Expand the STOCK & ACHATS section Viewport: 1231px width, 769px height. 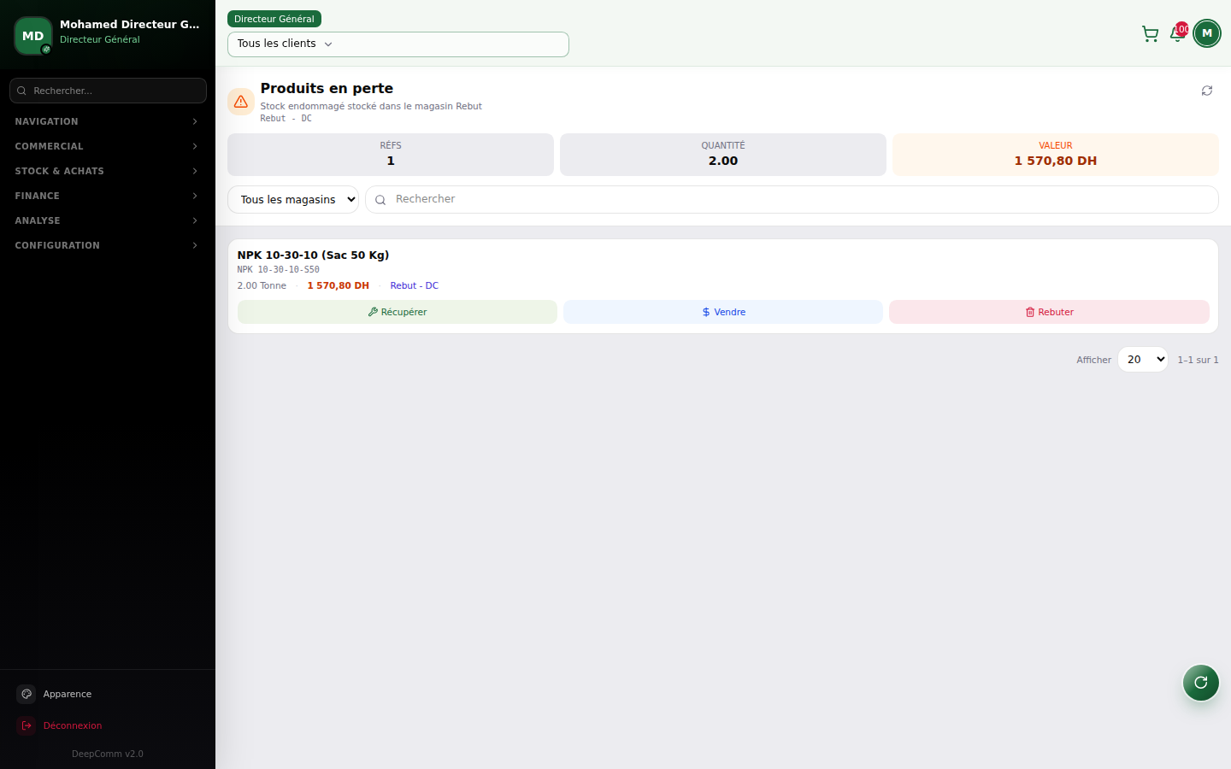click(x=108, y=171)
